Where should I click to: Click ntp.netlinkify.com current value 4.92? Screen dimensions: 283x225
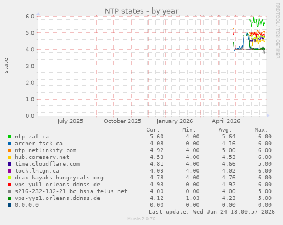click(x=157, y=150)
